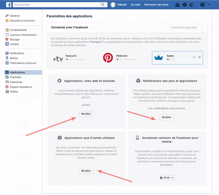Open Notifications settings in sidebar
Viewport: 219px width, 195px height.
point(17,53)
